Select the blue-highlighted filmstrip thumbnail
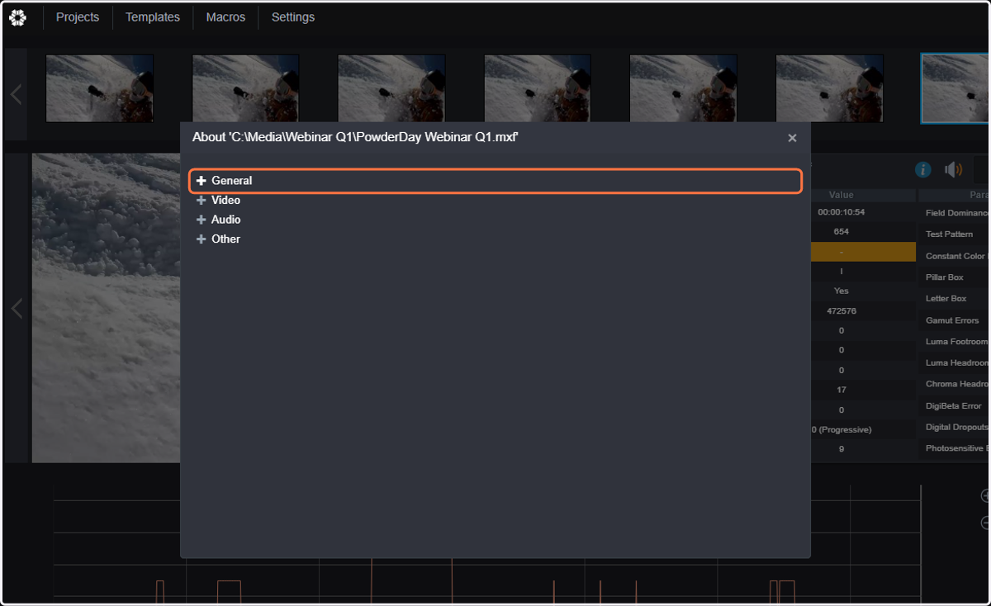This screenshot has width=991, height=606. (955, 89)
